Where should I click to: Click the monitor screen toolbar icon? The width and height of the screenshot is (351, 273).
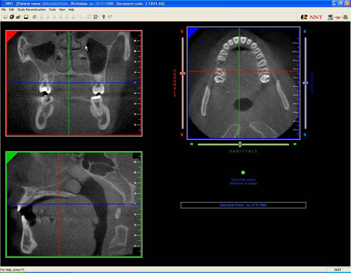tap(26, 17)
